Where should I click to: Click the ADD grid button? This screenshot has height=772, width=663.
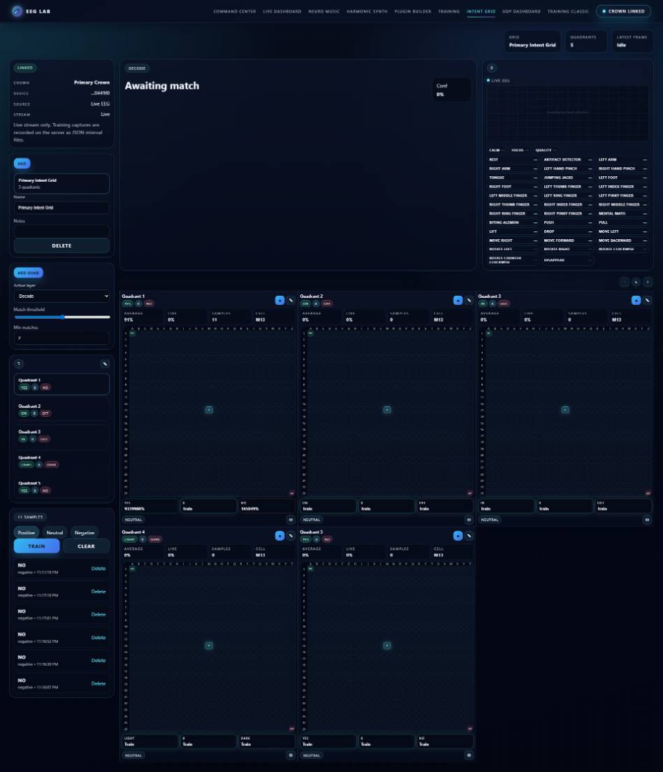click(22, 164)
